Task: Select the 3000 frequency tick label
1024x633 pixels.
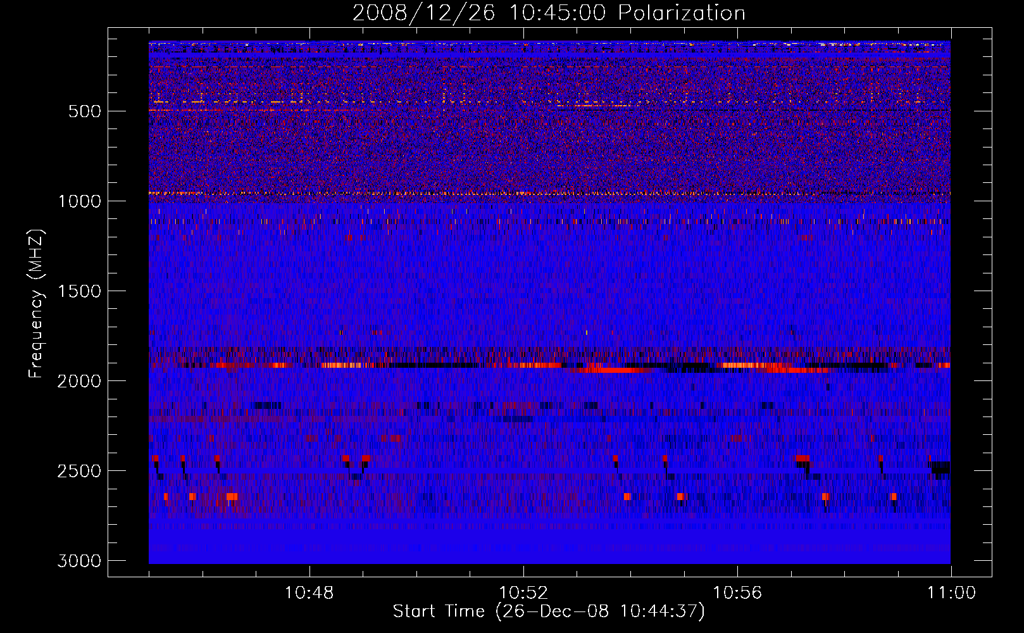Action: pos(79,561)
